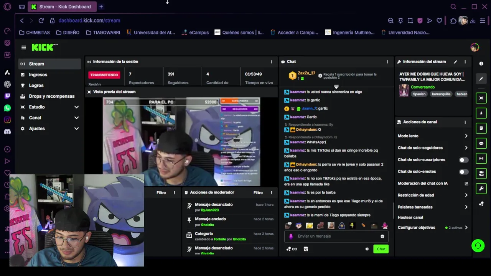Click the Spanish tag chip
Screen dimensions: 491x276
419,94
